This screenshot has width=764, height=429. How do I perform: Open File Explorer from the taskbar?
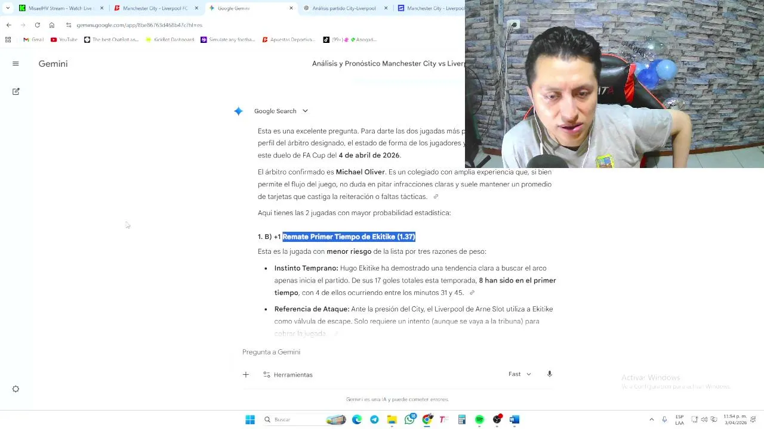[392, 419]
